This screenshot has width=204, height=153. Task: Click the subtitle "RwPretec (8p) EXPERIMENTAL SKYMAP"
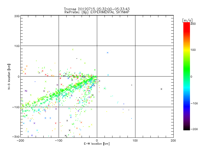pos(97,12)
